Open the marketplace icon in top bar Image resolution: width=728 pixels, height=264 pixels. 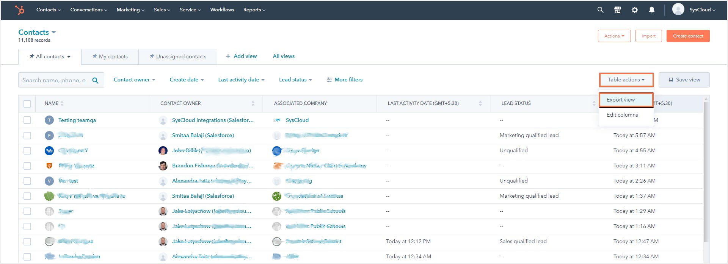pyautogui.click(x=617, y=10)
